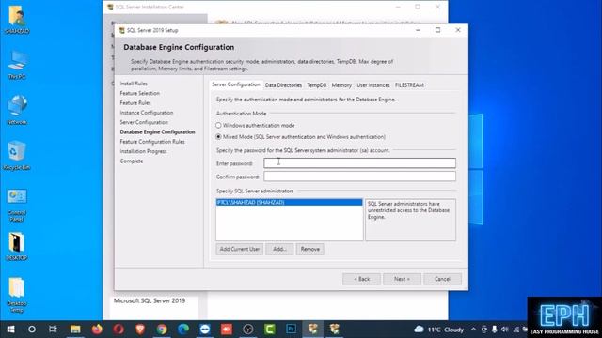The image size is (602, 338).
Task: Open the red screen recorder taskbar icon
Action: (227, 330)
